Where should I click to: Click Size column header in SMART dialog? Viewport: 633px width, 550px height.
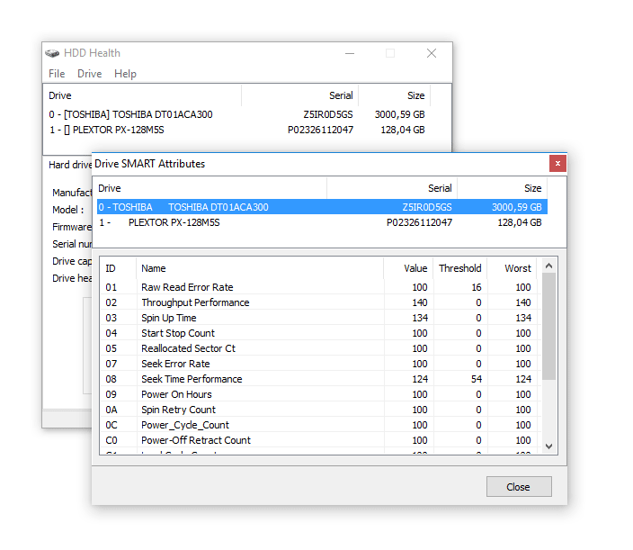502,188
